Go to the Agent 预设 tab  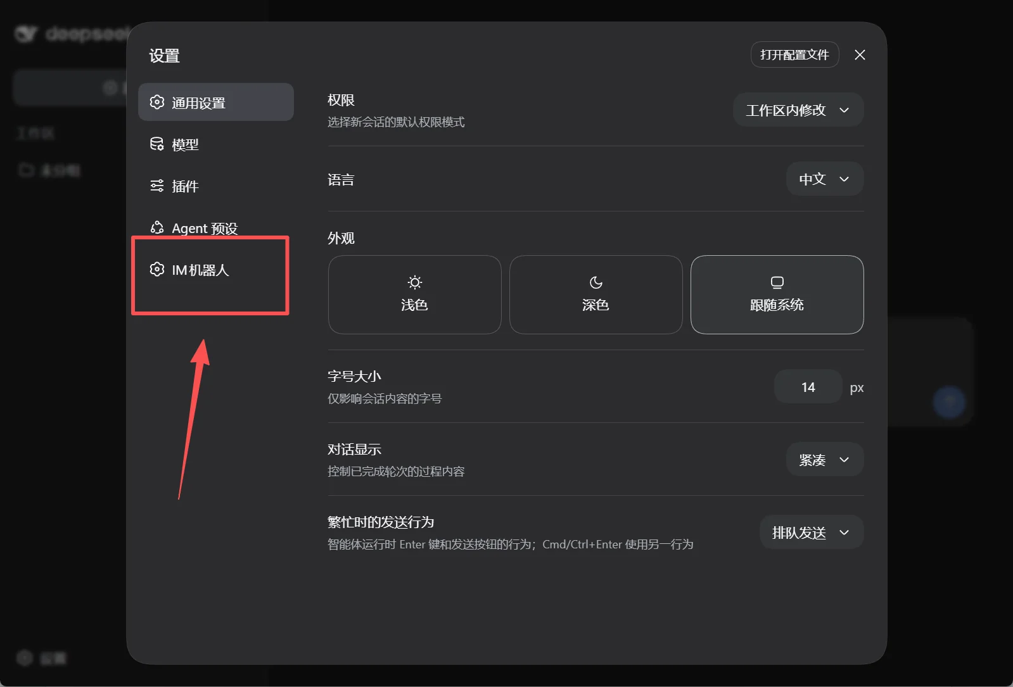click(215, 227)
